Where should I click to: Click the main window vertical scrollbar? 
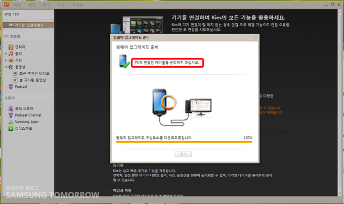pos(340,102)
